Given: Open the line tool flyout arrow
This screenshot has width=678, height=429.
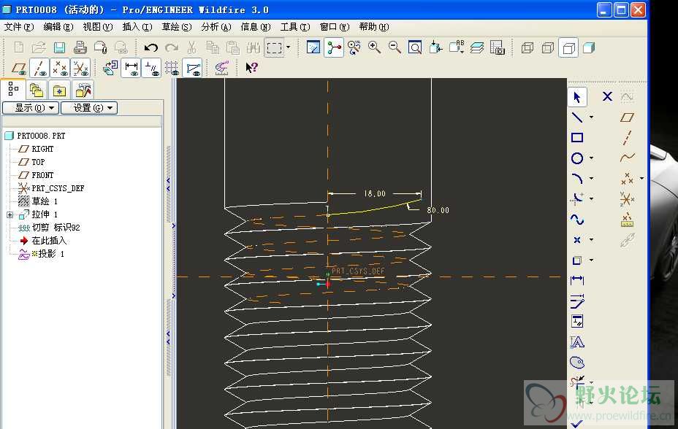Looking at the screenshot, I should (x=592, y=117).
